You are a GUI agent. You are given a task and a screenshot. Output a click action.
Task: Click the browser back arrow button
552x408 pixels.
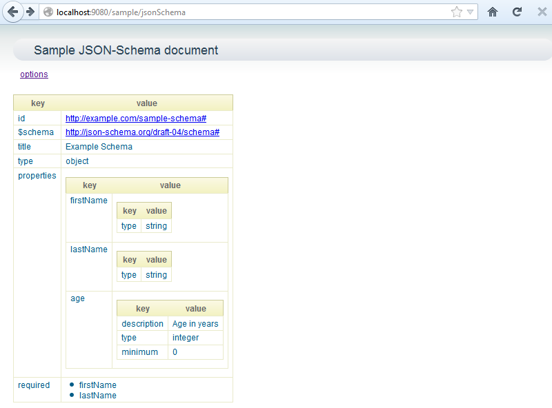12,12
